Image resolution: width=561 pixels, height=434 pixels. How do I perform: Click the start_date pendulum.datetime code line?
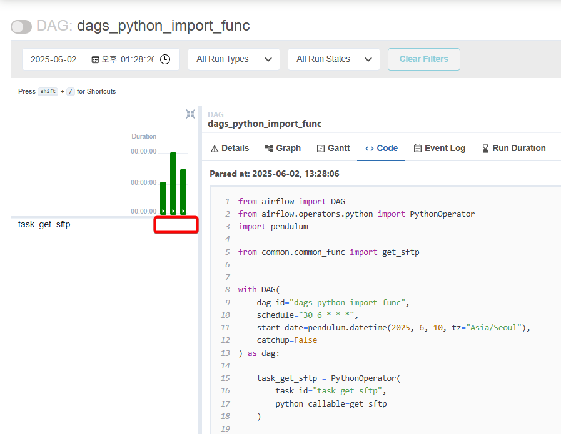click(393, 328)
